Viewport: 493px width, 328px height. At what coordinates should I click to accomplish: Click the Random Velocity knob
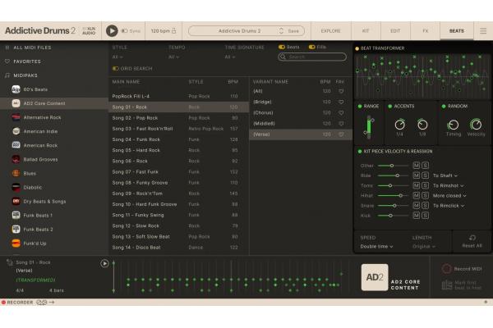pyautogui.click(x=476, y=125)
